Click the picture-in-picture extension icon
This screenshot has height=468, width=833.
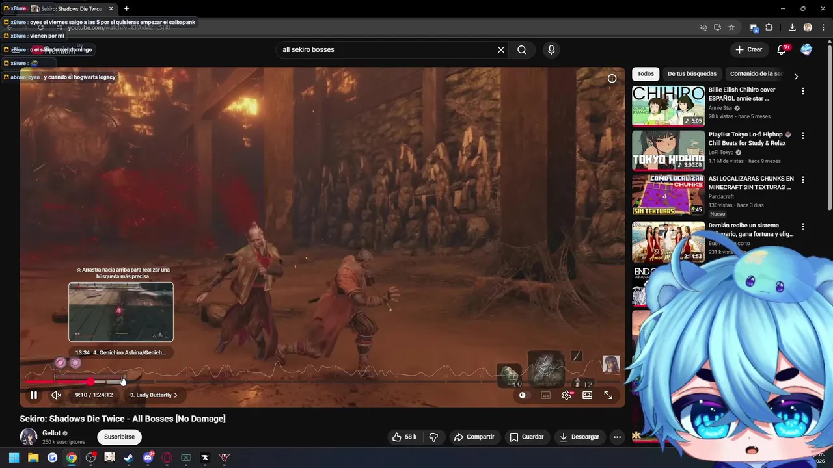click(x=754, y=27)
